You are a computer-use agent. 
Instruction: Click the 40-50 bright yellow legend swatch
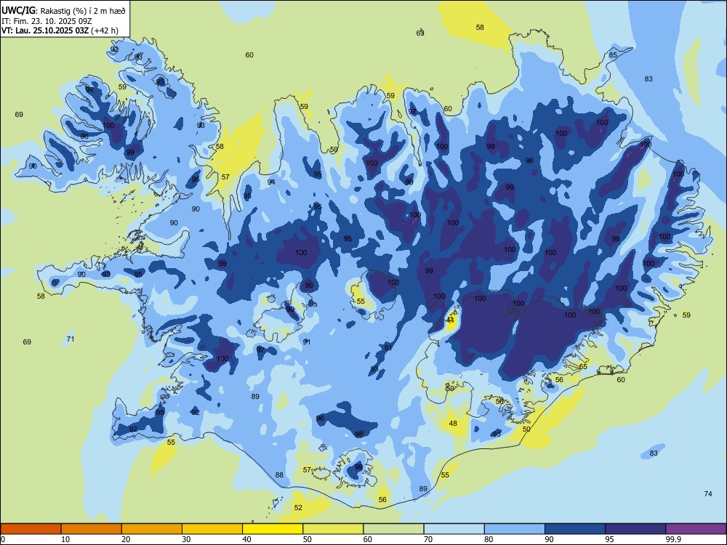coord(273,529)
